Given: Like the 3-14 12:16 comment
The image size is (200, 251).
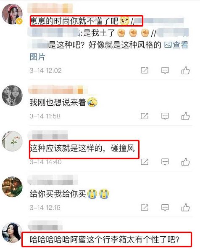Looking at the screenshot, I should point(185,208).
